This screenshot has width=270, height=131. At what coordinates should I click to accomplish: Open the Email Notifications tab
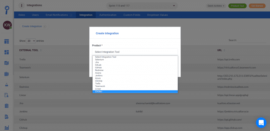[57, 15]
